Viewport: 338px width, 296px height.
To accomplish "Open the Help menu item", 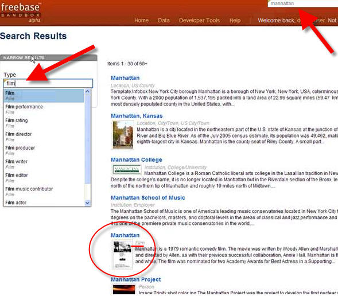I will 235,21.
